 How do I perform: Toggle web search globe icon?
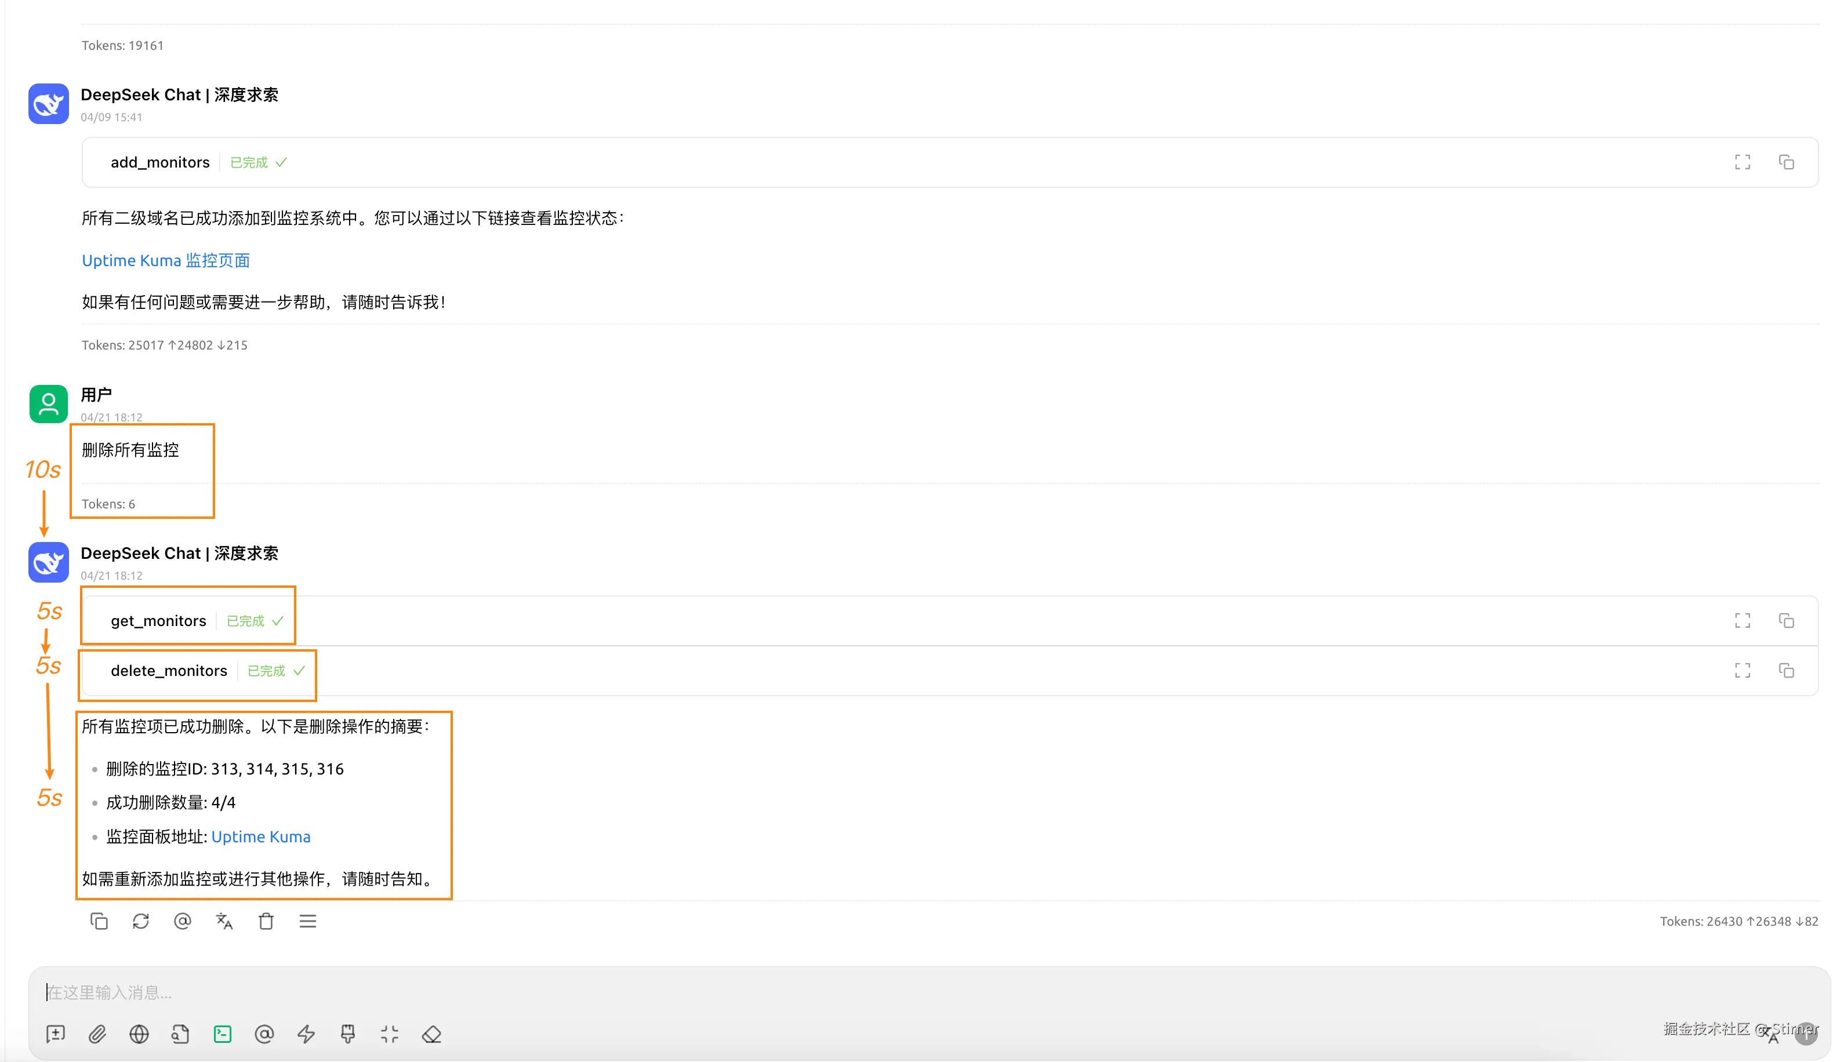click(139, 1034)
